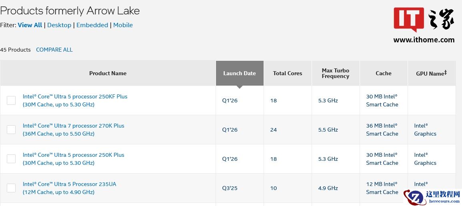
Task: Filter products by Mobile
Action: coord(123,25)
